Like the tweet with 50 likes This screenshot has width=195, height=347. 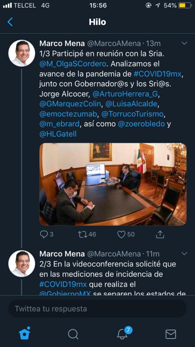pos(121,234)
